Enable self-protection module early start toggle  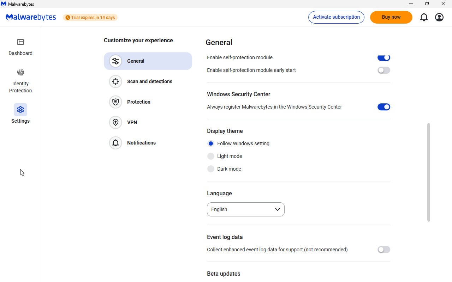click(383, 70)
